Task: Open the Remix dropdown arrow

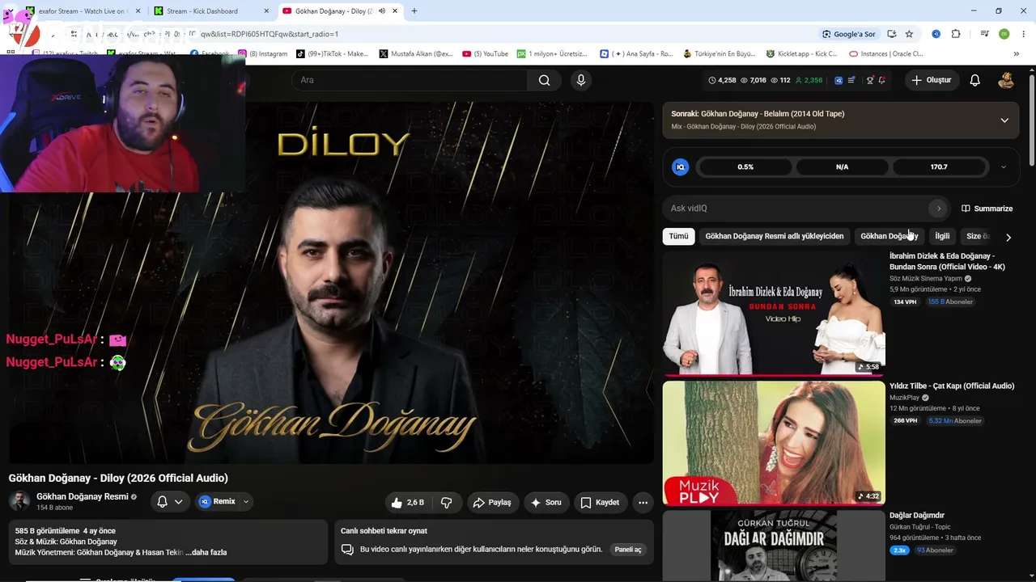Action: coord(246,502)
